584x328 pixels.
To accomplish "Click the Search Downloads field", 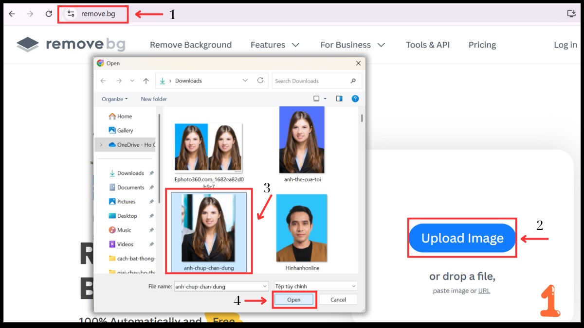I will (311, 81).
